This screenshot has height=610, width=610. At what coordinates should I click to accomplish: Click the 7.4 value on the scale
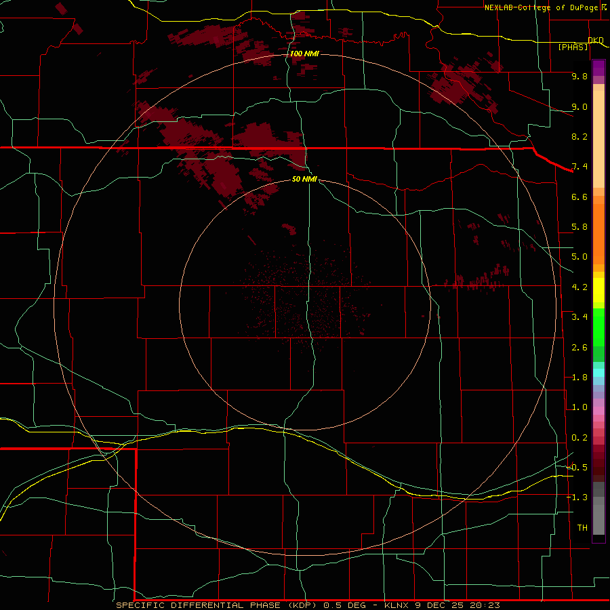tap(579, 167)
